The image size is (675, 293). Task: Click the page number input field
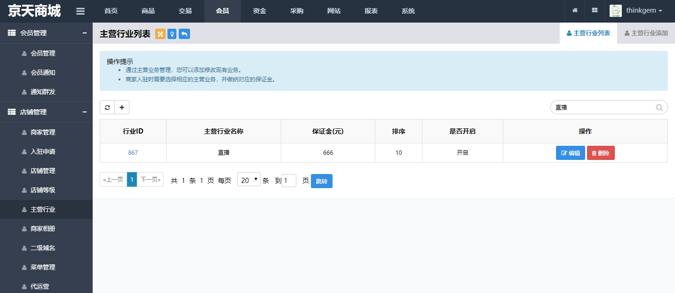pyautogui.click(x=289, y=181)
